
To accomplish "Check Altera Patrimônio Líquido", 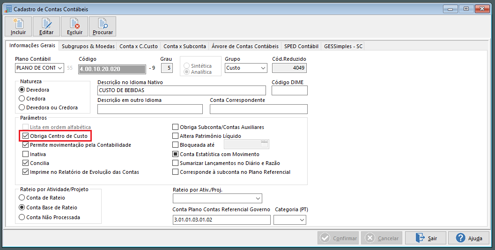I will tap(175, 136).
